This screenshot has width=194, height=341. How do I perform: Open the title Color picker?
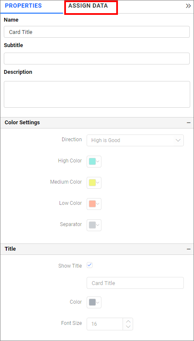point(94,302)
